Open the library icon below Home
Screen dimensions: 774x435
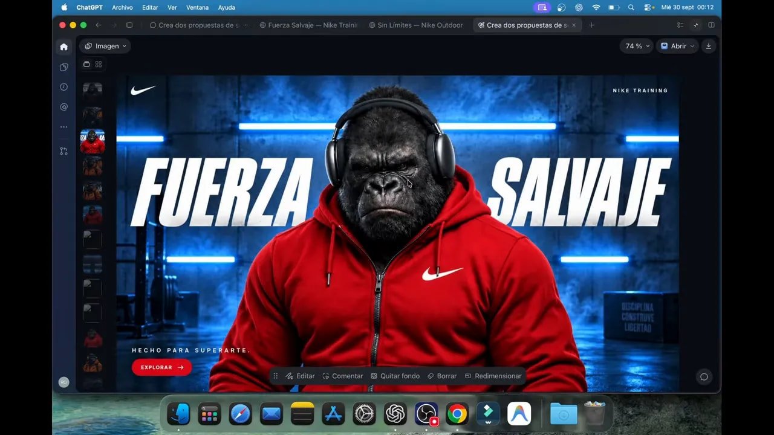(63, 67)
